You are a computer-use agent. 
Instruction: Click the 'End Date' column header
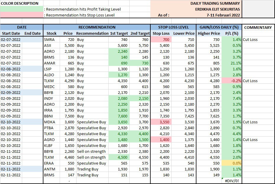tap(32, 33)
